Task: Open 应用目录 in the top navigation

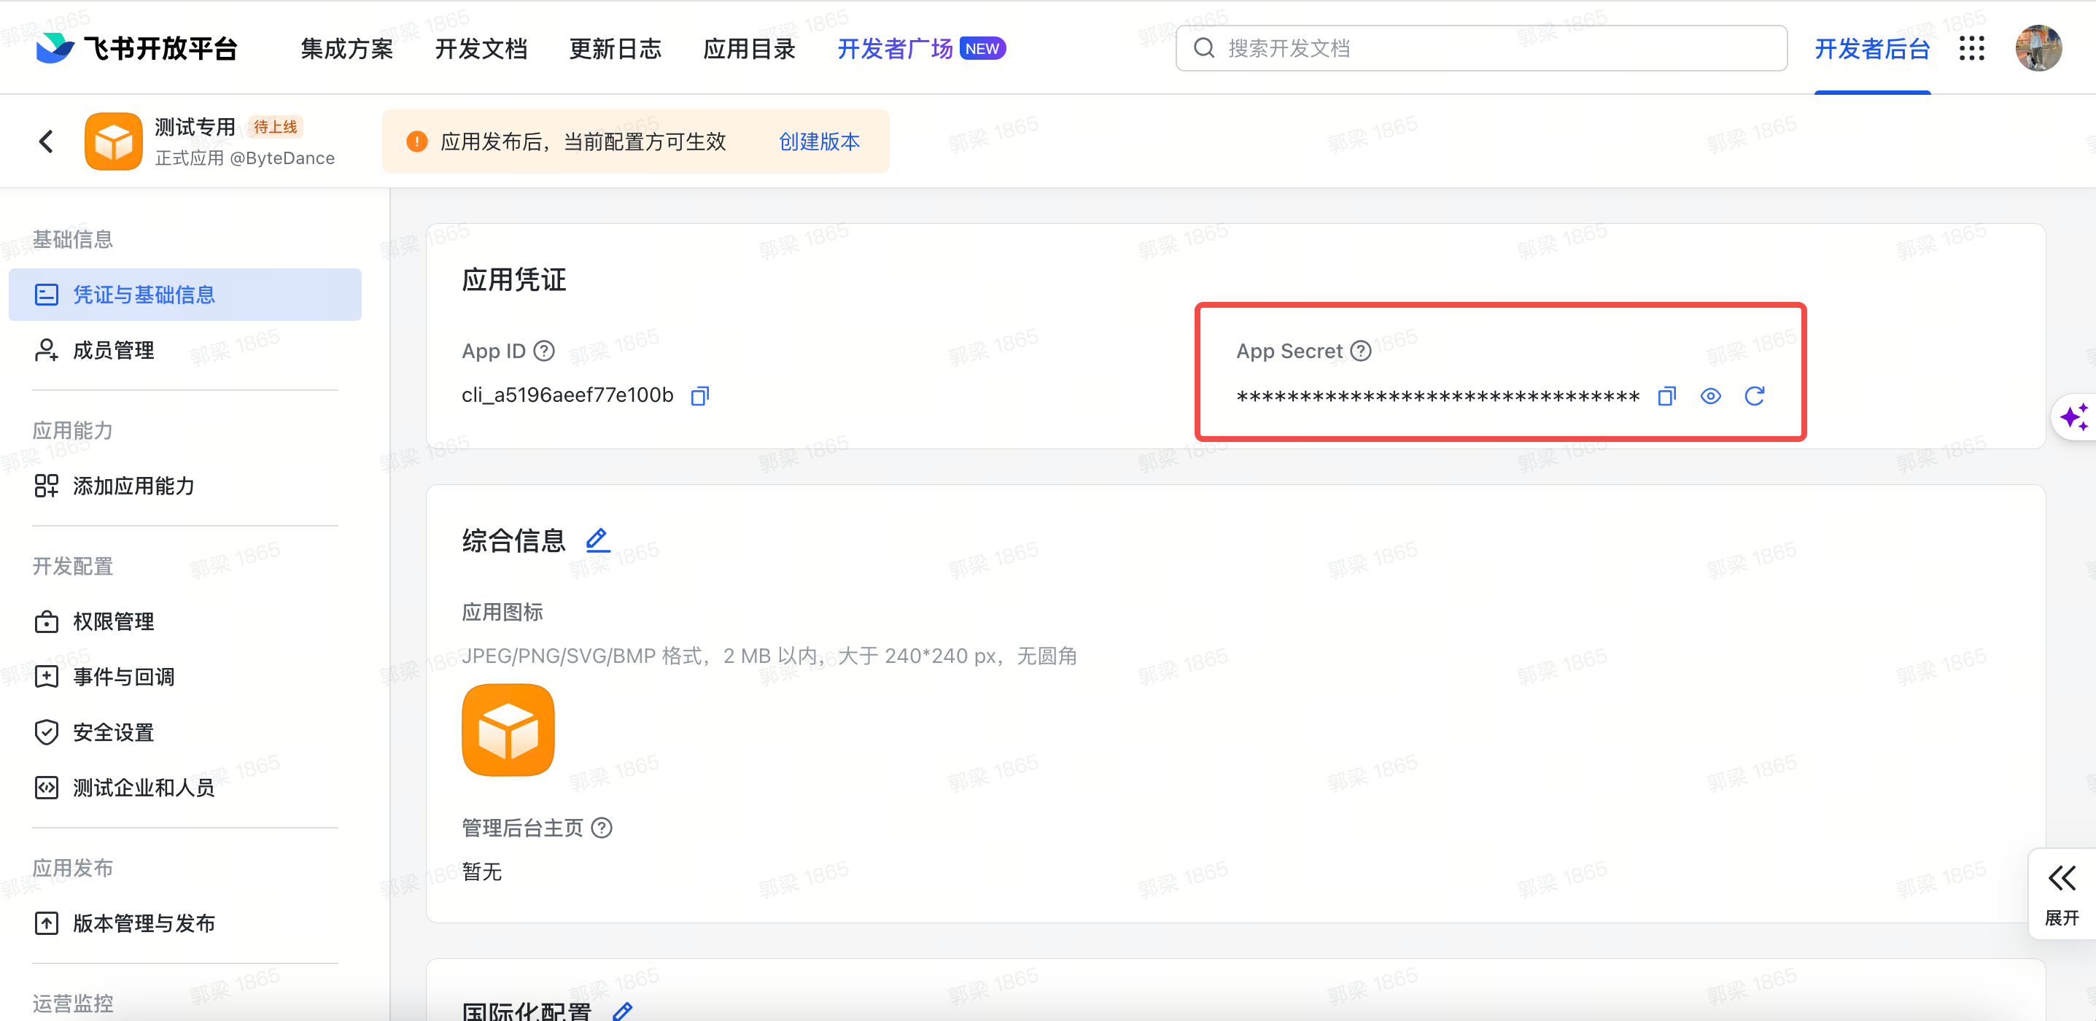Action: [750, 49]
